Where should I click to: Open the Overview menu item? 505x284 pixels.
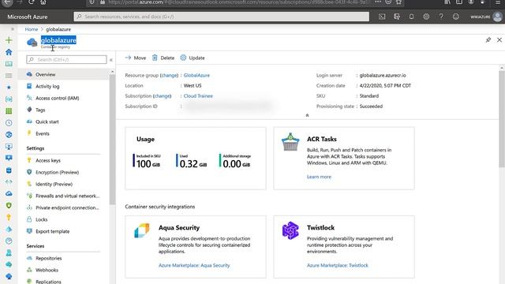point(64,74)
